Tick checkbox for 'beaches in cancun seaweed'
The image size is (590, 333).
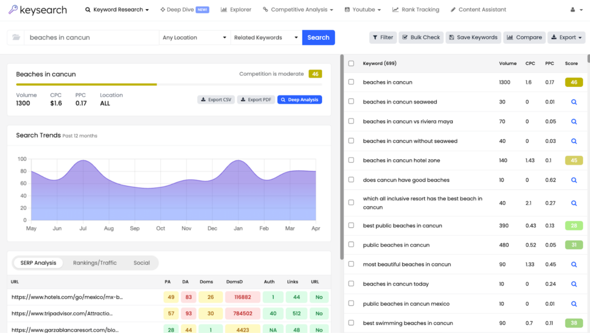pos(351,101)
